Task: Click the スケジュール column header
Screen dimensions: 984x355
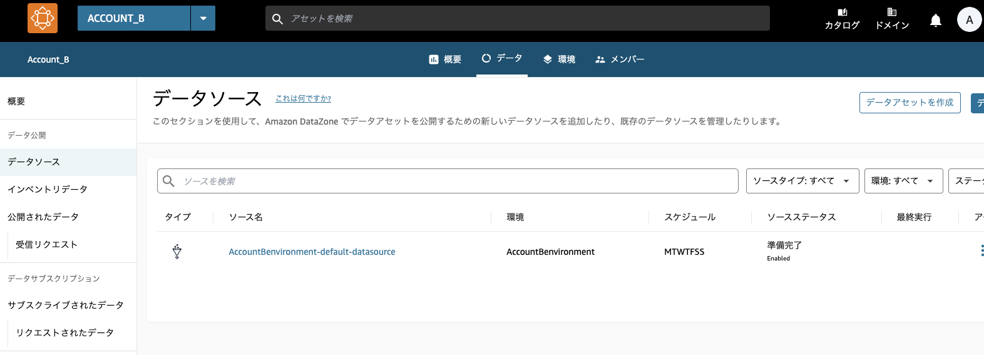Action: [690, 217]
